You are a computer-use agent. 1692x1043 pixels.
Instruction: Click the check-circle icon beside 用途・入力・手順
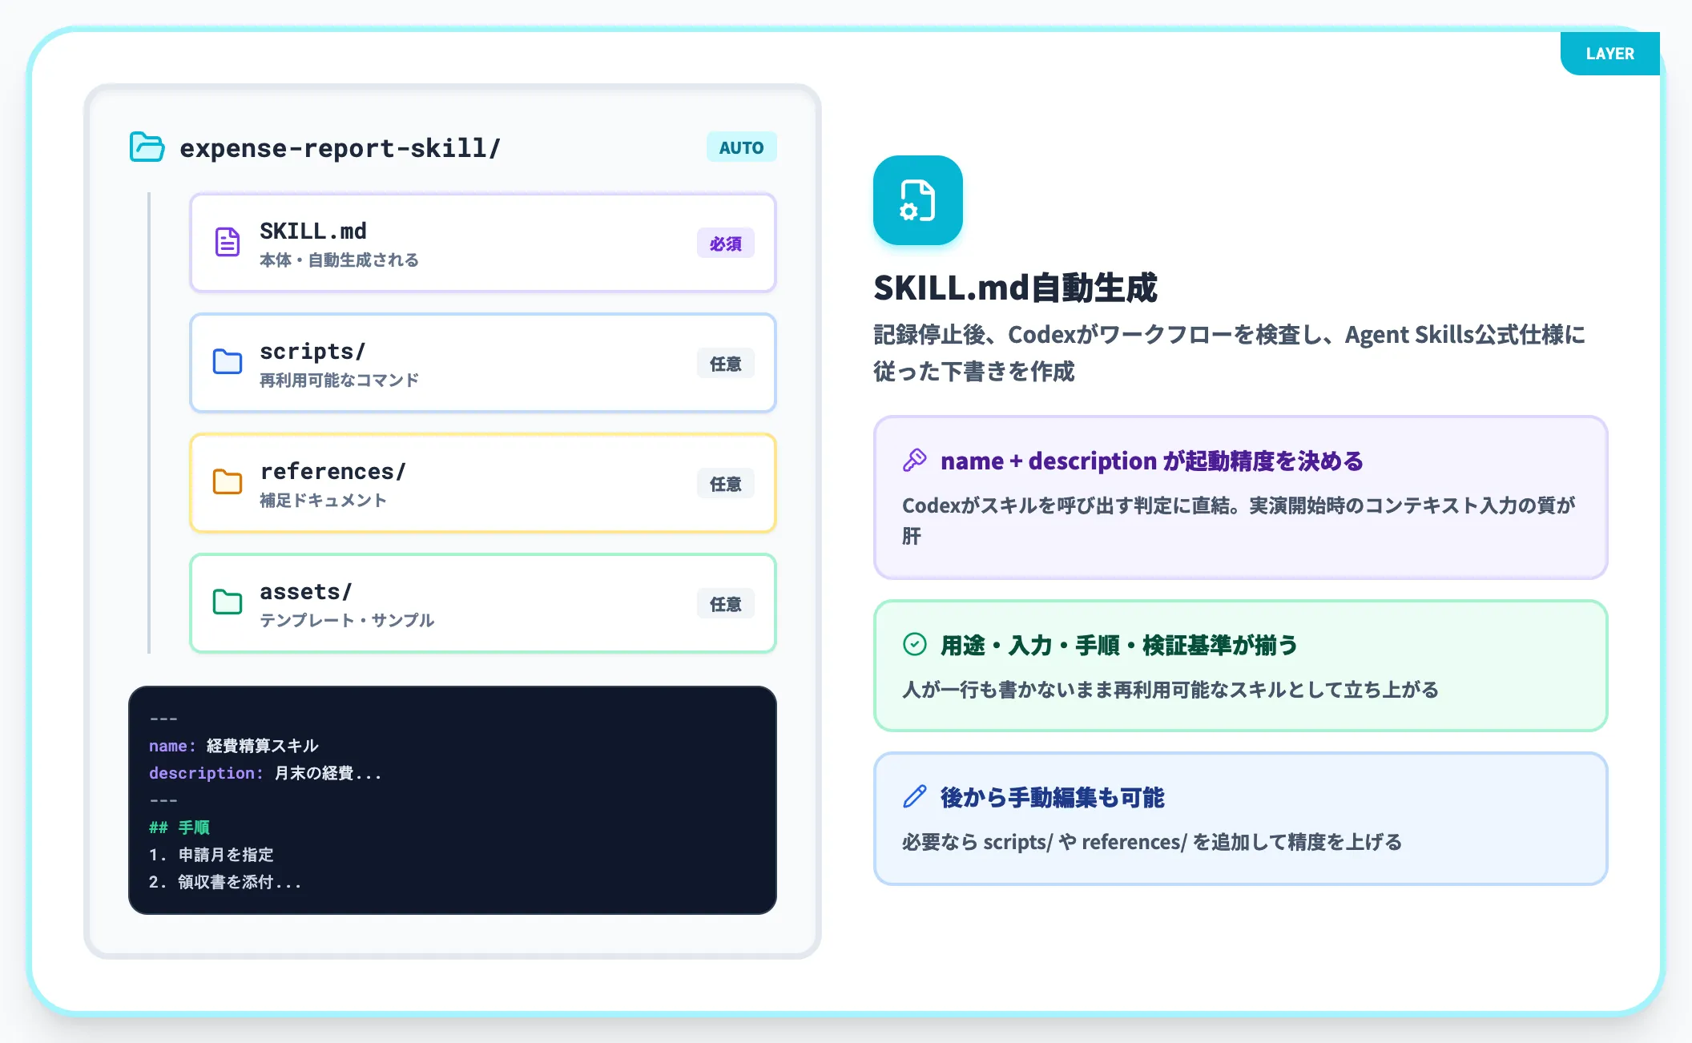pos(915,644)
